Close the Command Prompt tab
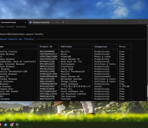Viewport: 148px width, 128px height. [x=25, y=22]
